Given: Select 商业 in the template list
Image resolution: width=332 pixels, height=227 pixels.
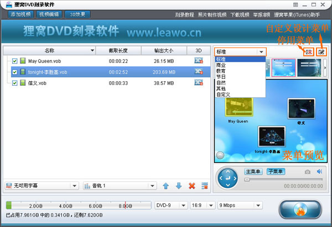Looking at the screenshot, I should click(240, 65).
